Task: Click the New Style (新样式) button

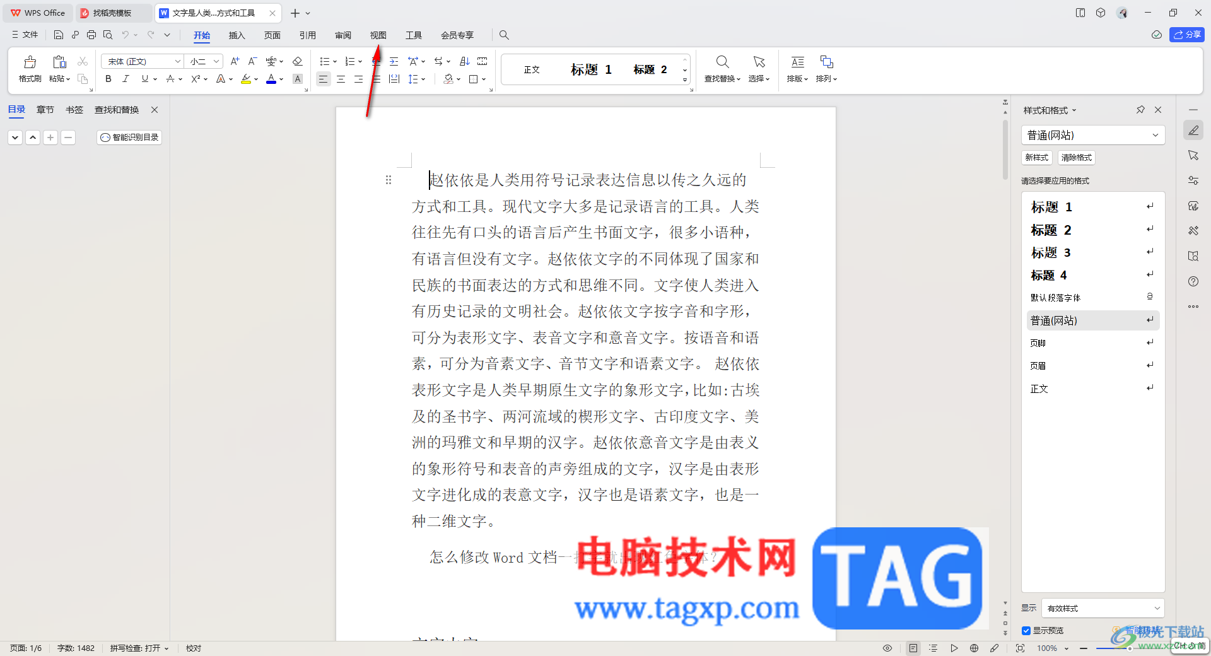Action: (1037, 158)
